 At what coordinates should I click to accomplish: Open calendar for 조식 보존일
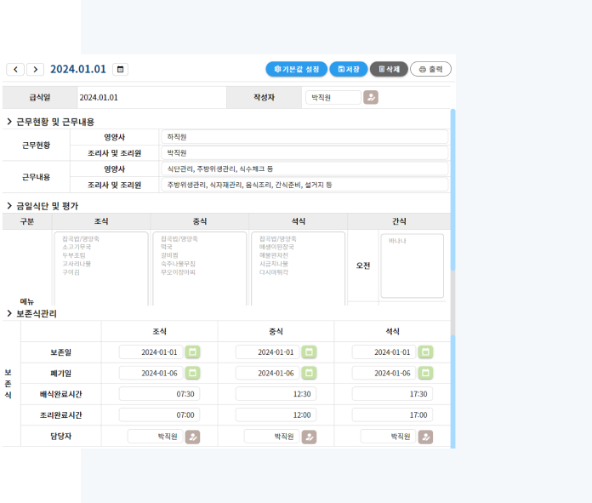click(x=192, y=352)
